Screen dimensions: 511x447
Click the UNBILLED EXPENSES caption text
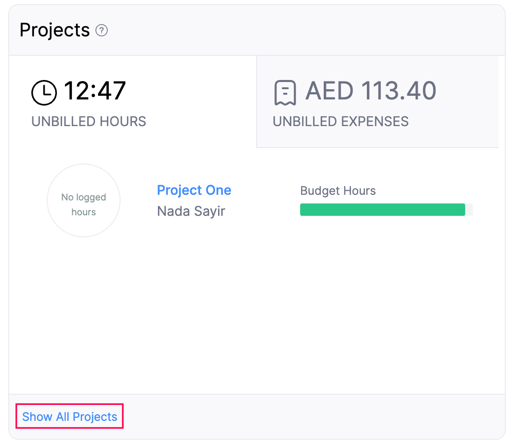point(341,121)
